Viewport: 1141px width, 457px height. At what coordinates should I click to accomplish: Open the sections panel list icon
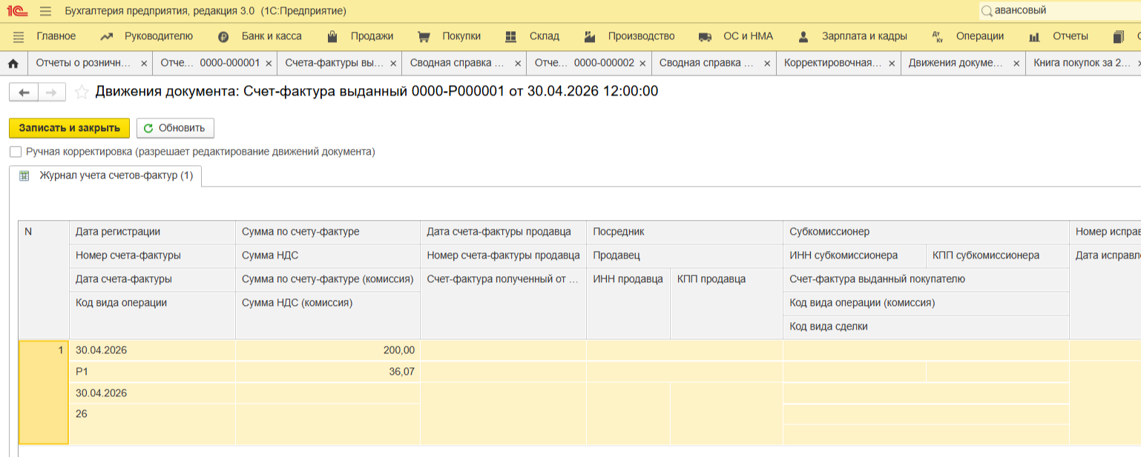(19, 36)
